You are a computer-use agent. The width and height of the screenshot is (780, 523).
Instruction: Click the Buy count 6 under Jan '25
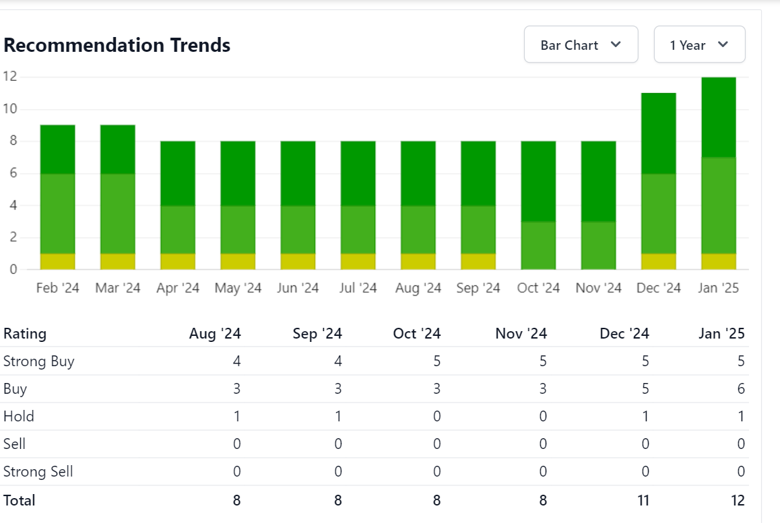740,389
